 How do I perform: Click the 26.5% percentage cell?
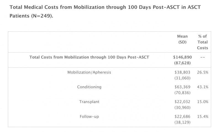click(202, 72)
